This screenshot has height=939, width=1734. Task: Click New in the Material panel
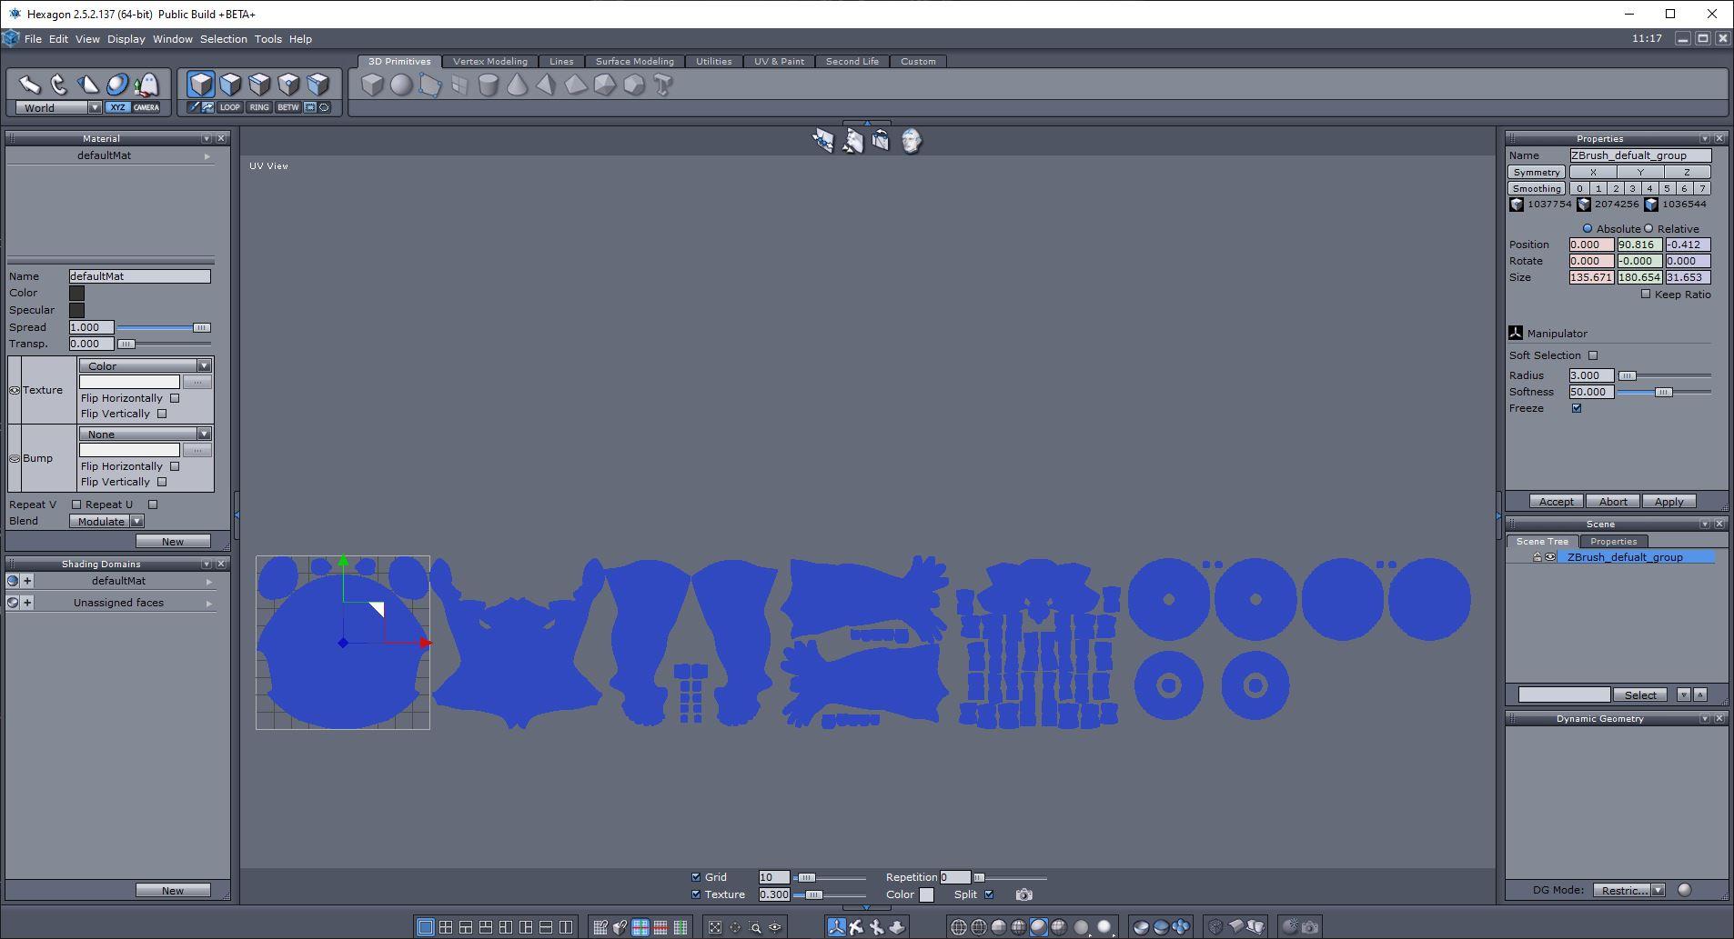173,541
